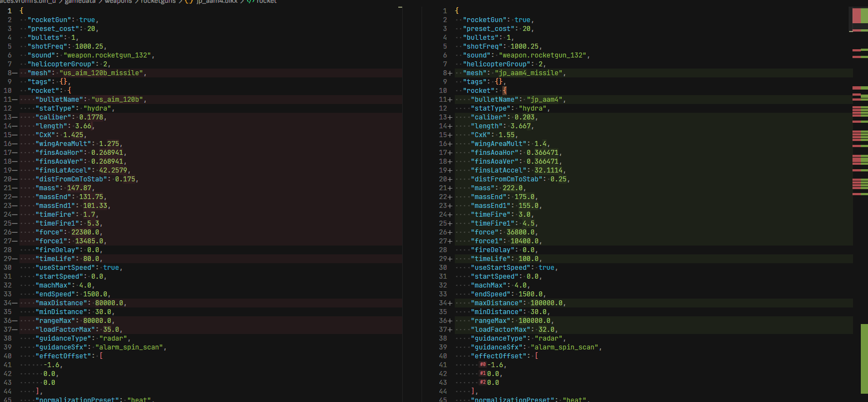Click the minus marker beside left line 26
This screenshot has height=402, width=868.
14,232
